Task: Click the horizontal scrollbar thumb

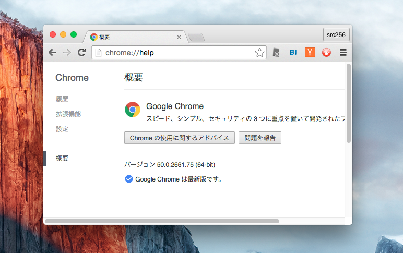Action: [162, 221]
